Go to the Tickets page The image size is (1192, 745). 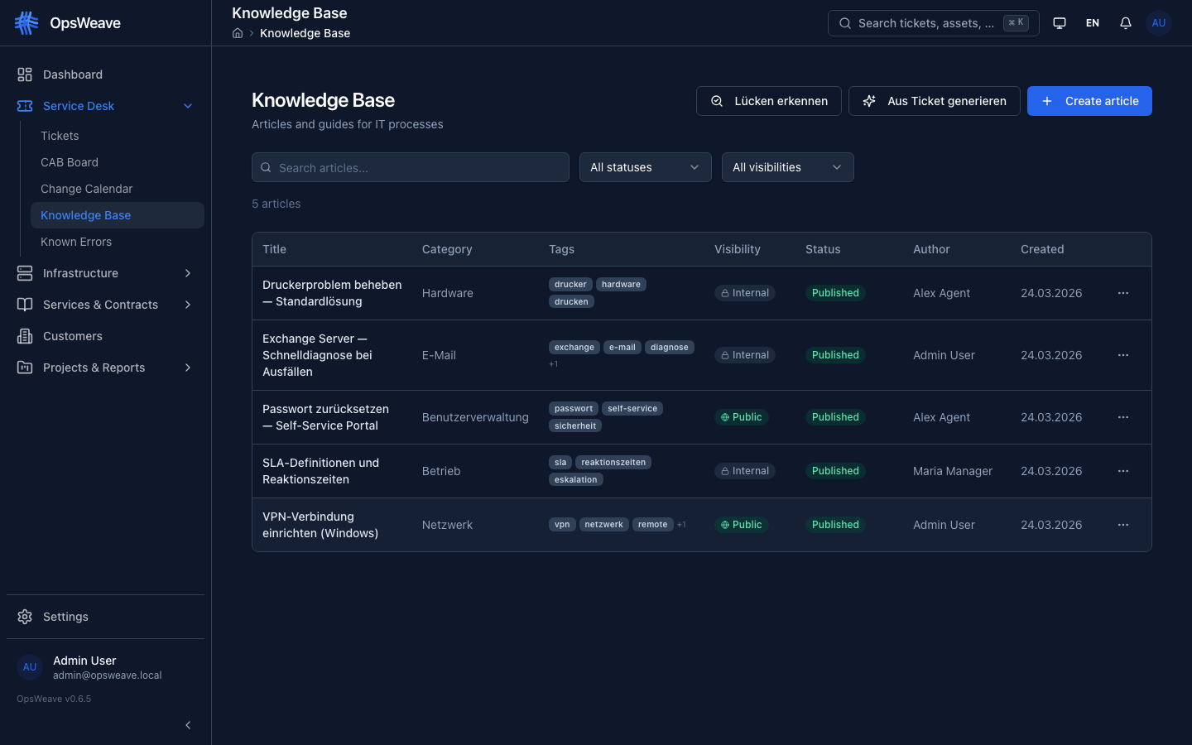tap(60, 135)
